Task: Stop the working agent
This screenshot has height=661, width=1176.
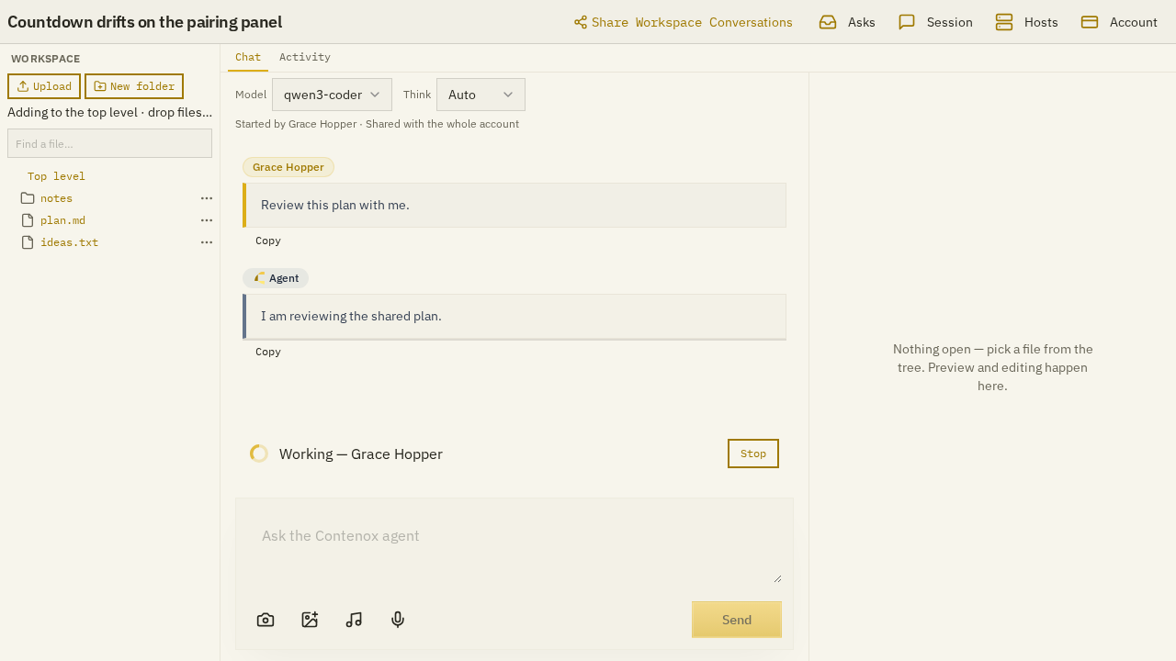Action: coord(753,454)
